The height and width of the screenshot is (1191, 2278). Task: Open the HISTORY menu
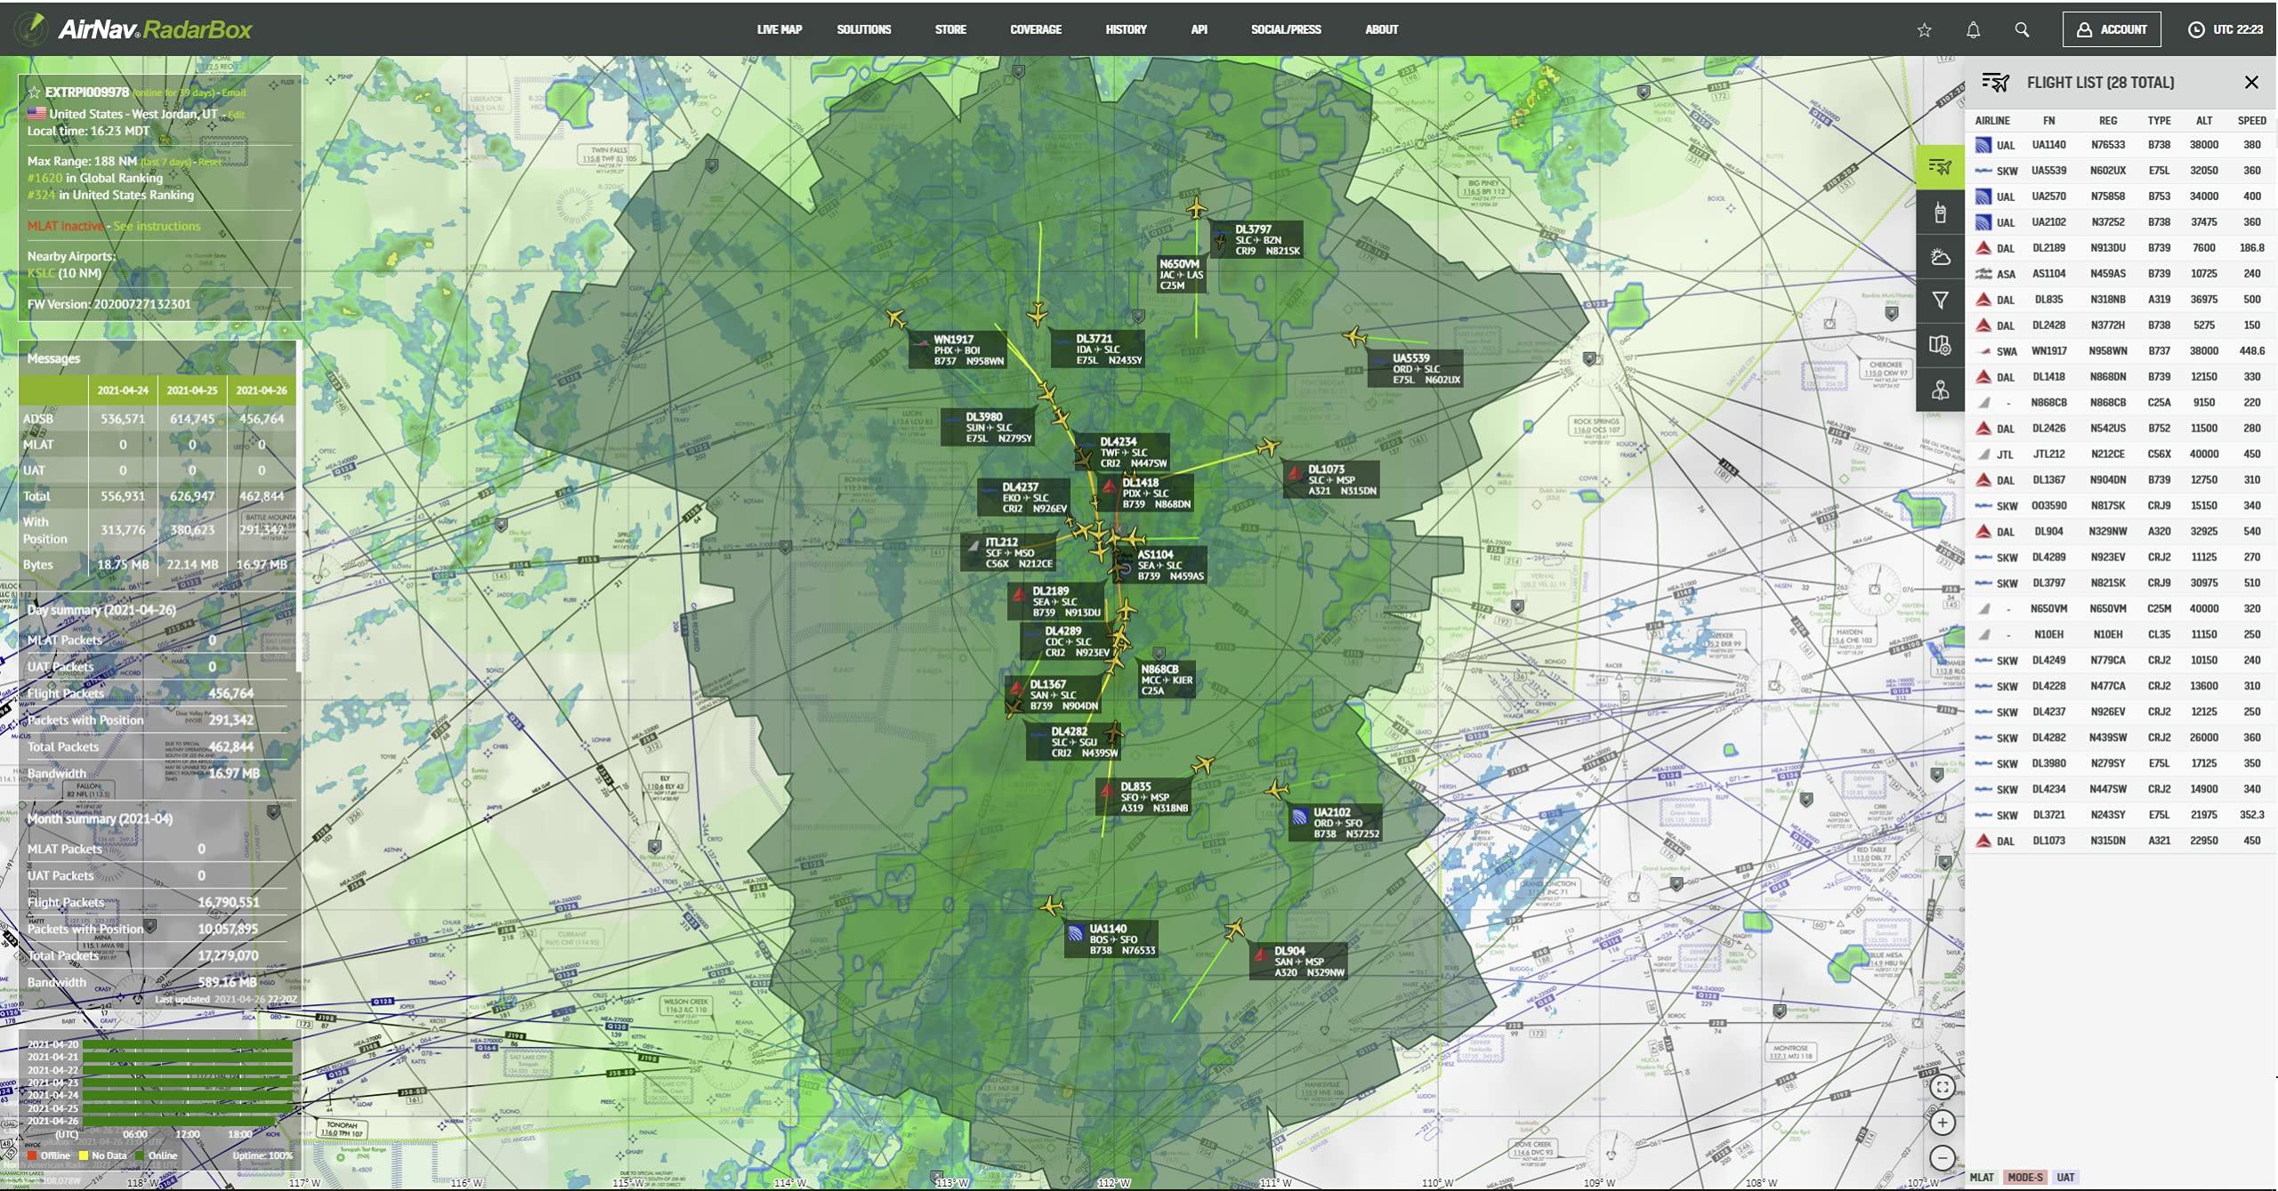1126,29
